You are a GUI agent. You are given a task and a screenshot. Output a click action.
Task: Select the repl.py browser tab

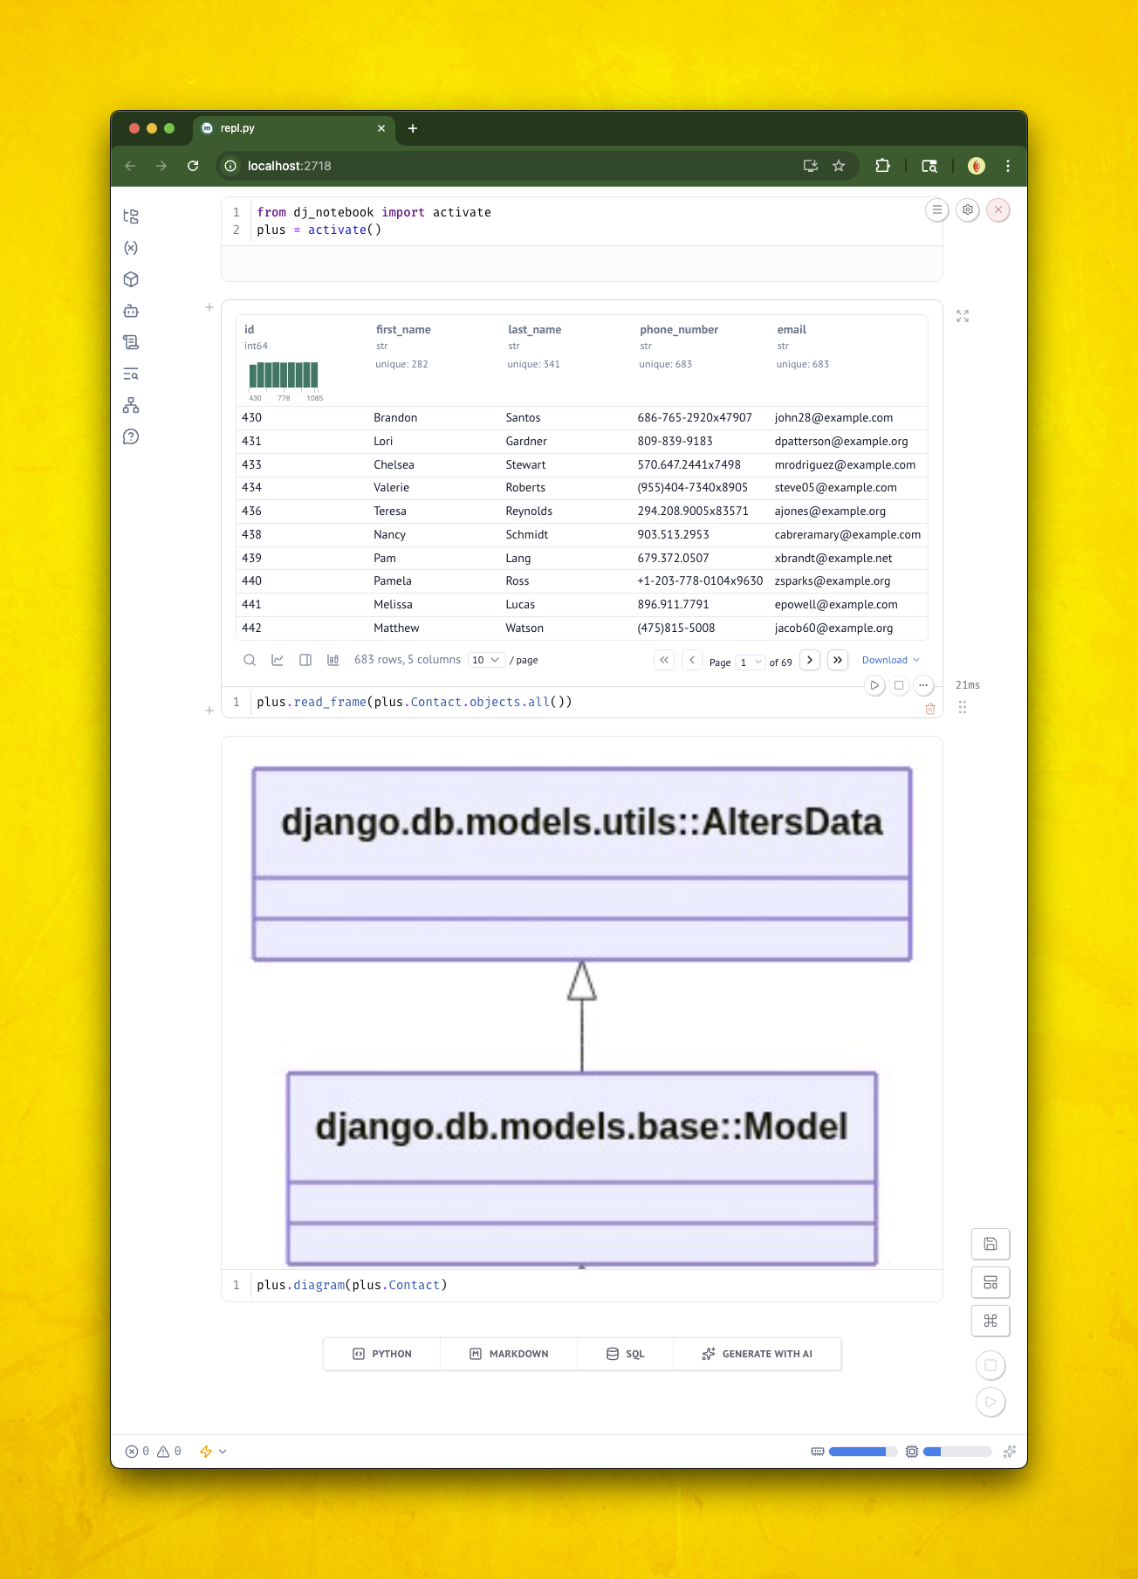(294, 128)
